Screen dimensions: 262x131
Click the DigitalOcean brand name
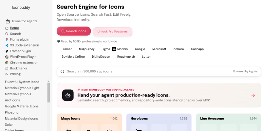(x=101, y=57)
